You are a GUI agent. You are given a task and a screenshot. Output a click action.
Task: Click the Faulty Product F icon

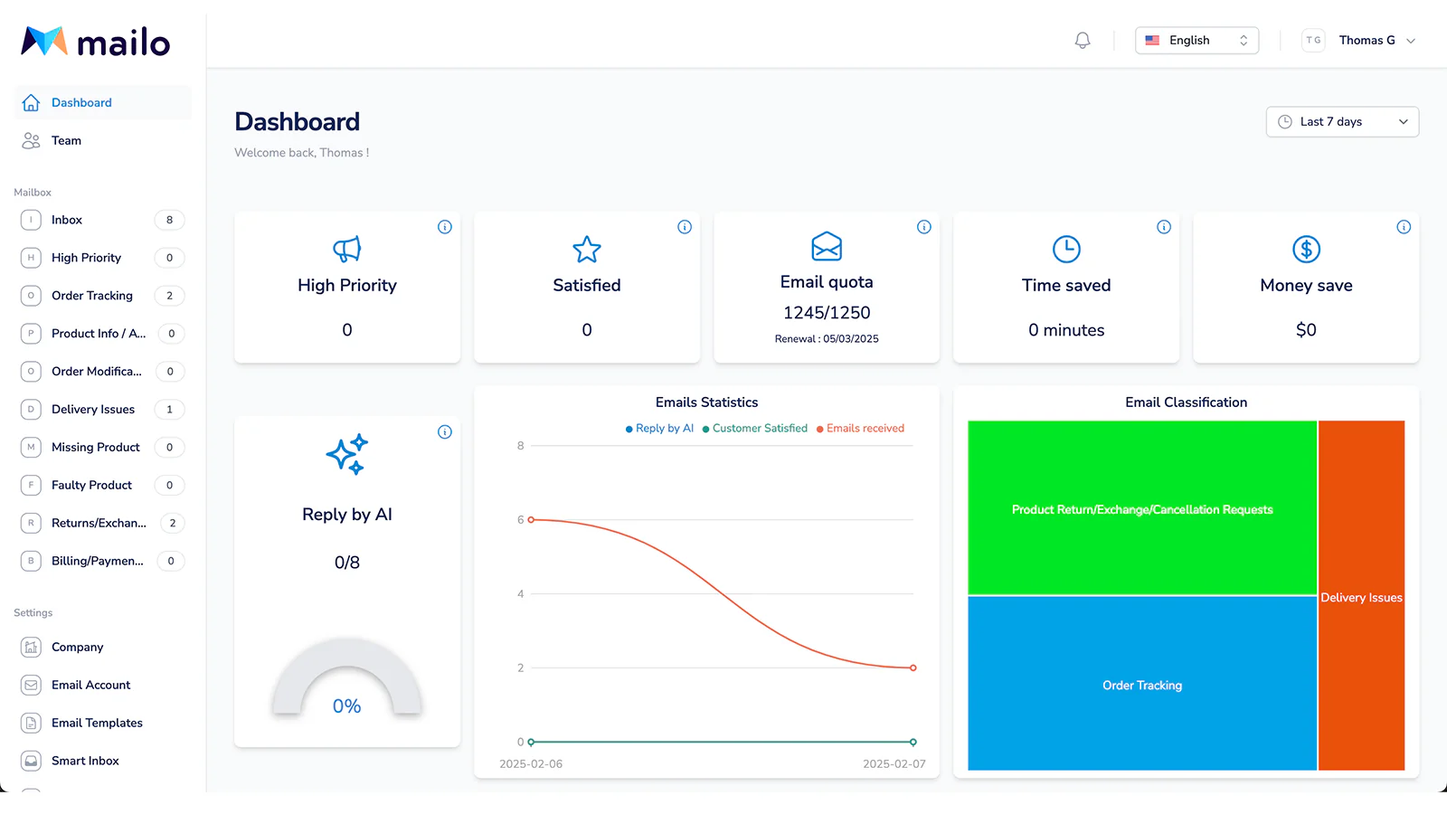coord(31,486)
